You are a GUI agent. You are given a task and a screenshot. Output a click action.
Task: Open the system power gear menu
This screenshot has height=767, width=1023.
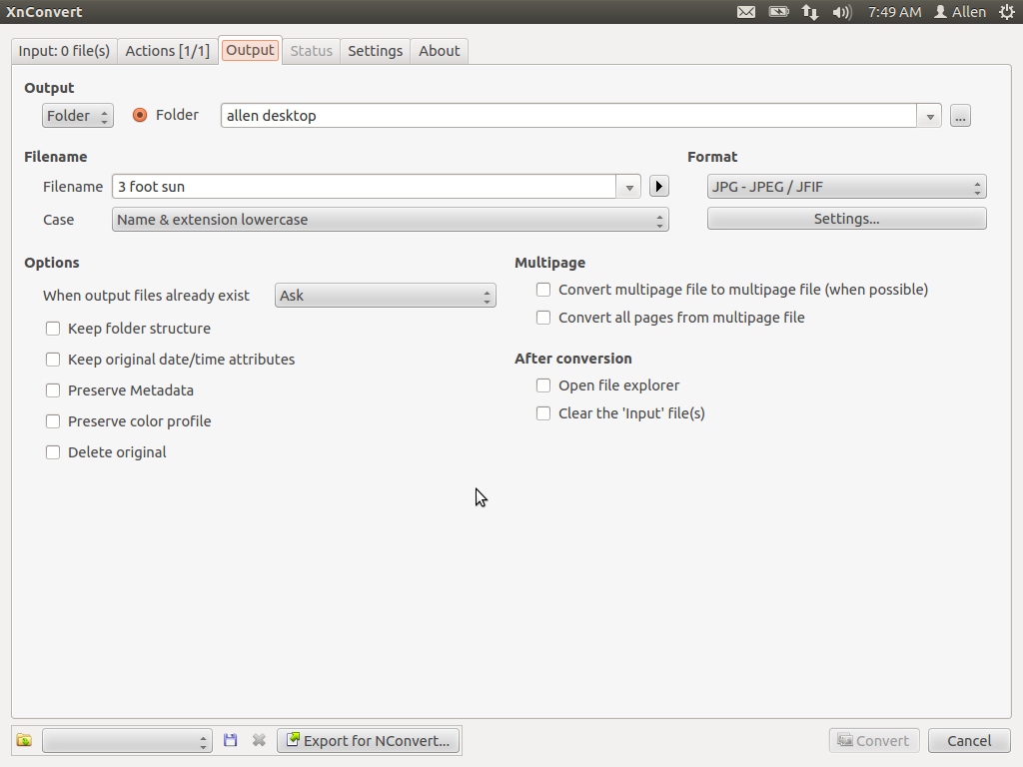[1007, 12]
